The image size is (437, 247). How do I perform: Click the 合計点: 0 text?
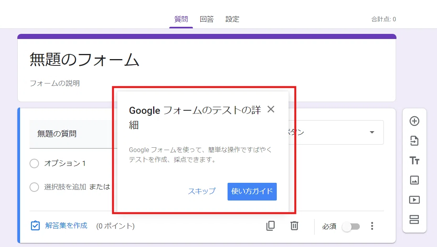click(x=383, y=19)
